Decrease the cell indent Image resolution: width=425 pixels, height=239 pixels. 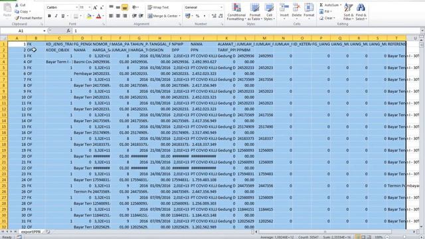point(134,16)
